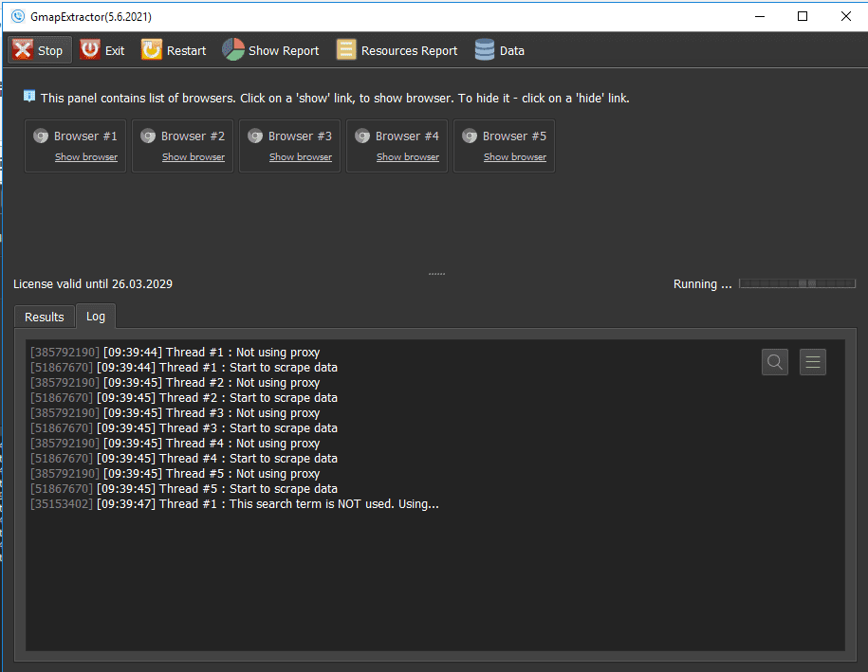The height and width of the screenshot is (672, 868).
Task: Click the Show Report label
Action: pyautogui.click(x=284, y=51)
